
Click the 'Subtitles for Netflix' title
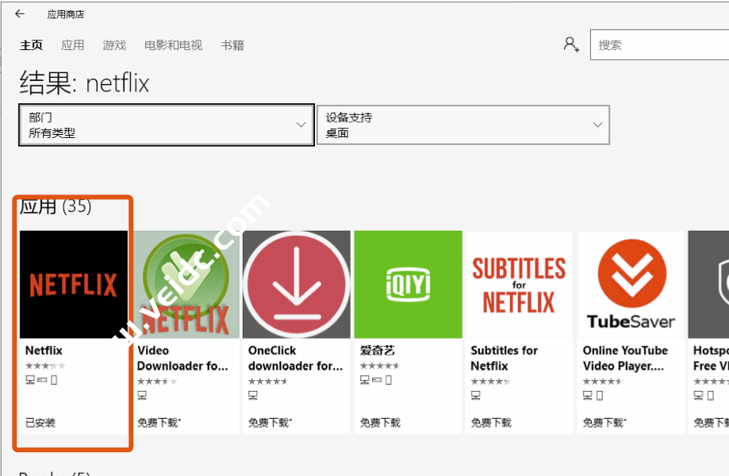(504, 358)
